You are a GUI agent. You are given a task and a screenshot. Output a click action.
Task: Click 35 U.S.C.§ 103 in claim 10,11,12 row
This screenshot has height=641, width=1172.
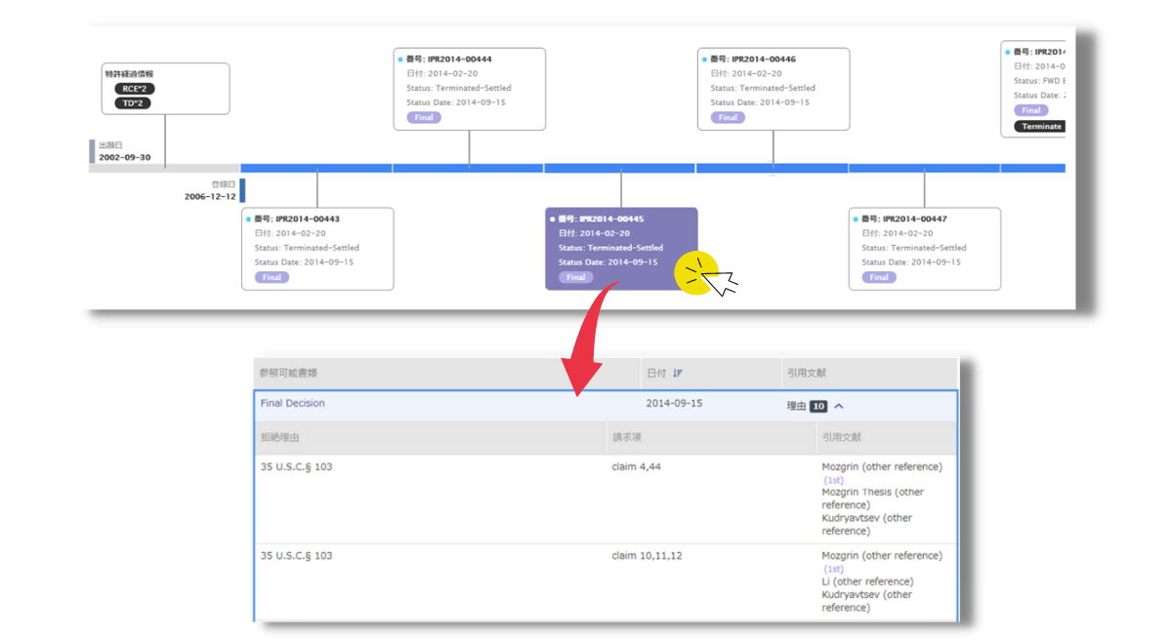coord(296,556)
